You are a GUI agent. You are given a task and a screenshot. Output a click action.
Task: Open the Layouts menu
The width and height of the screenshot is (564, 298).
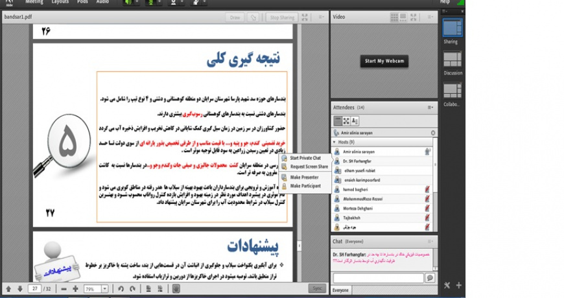(60, 2)
